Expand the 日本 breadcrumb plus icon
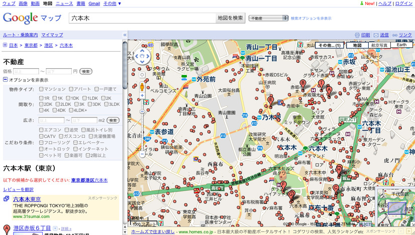This screenshot has height=235, width=415. pyautogui.click(x=5, y=45)
